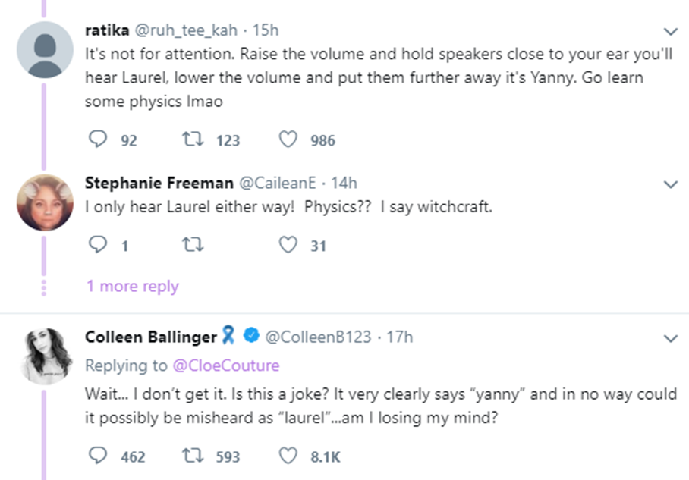Like Stephanie Freeman's tweet
The height and width of the screenshot is (480, 689).
point(288,245)
